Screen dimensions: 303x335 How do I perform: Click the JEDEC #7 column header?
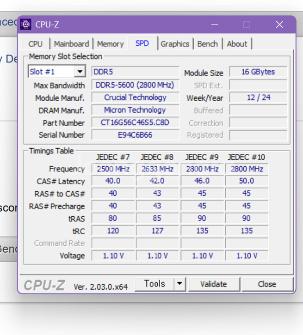(113, 157)
